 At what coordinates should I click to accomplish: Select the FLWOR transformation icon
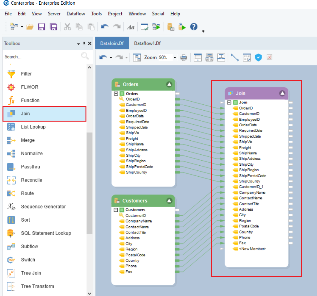click(12, 87)
